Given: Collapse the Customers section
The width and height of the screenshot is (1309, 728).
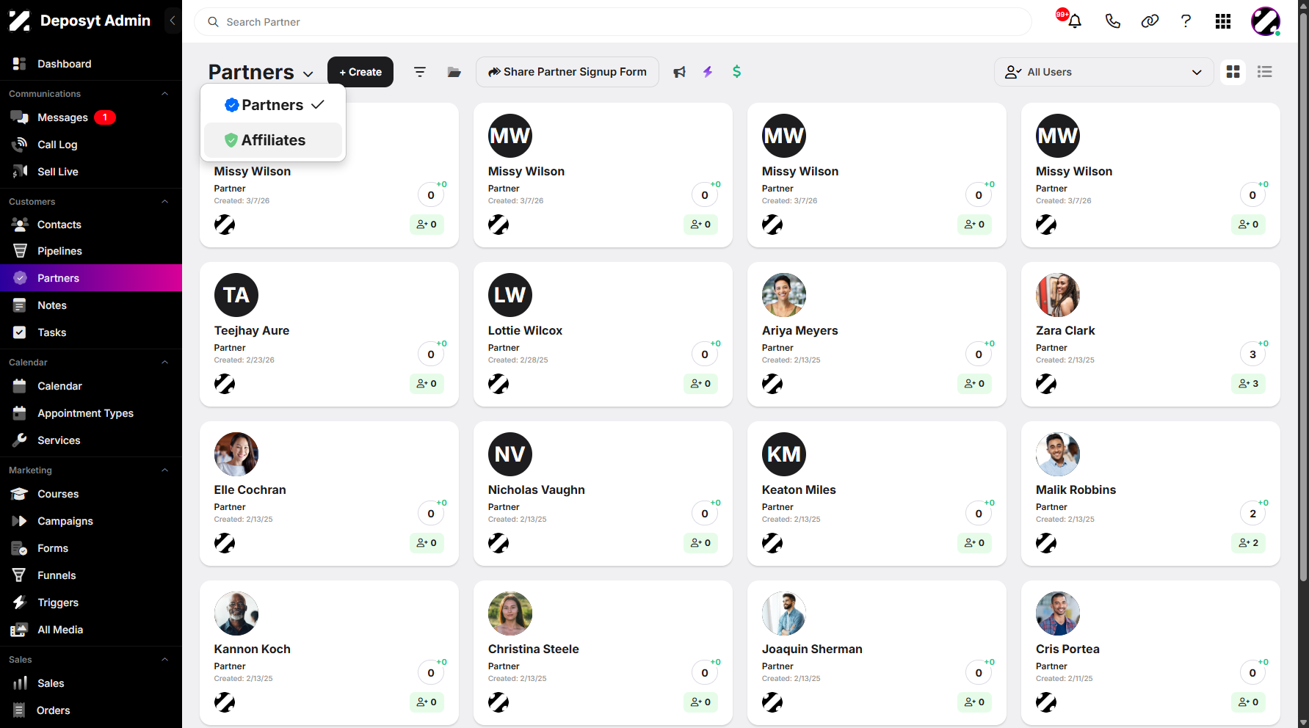Looking at the screenshot, I should pos(165,202).
